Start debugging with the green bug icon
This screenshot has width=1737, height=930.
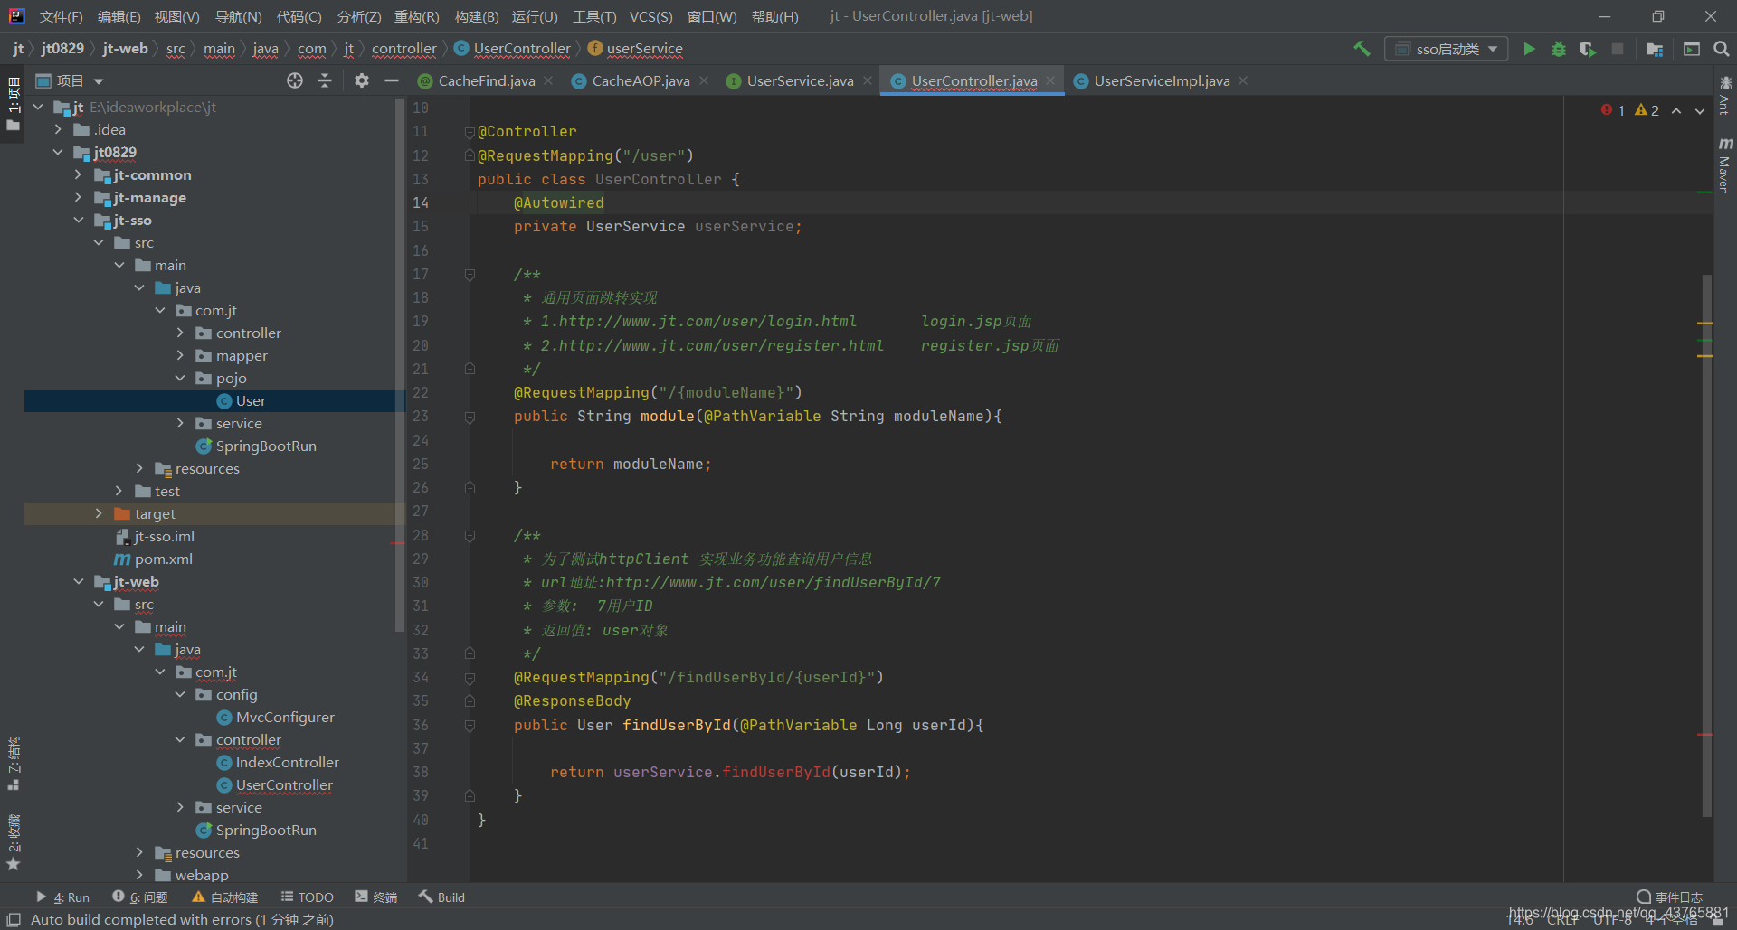1558,49
